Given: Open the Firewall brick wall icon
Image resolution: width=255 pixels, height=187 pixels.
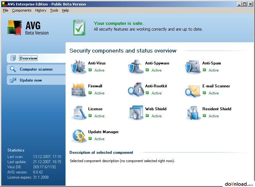Looking at the screenshot, I should 78,90.
